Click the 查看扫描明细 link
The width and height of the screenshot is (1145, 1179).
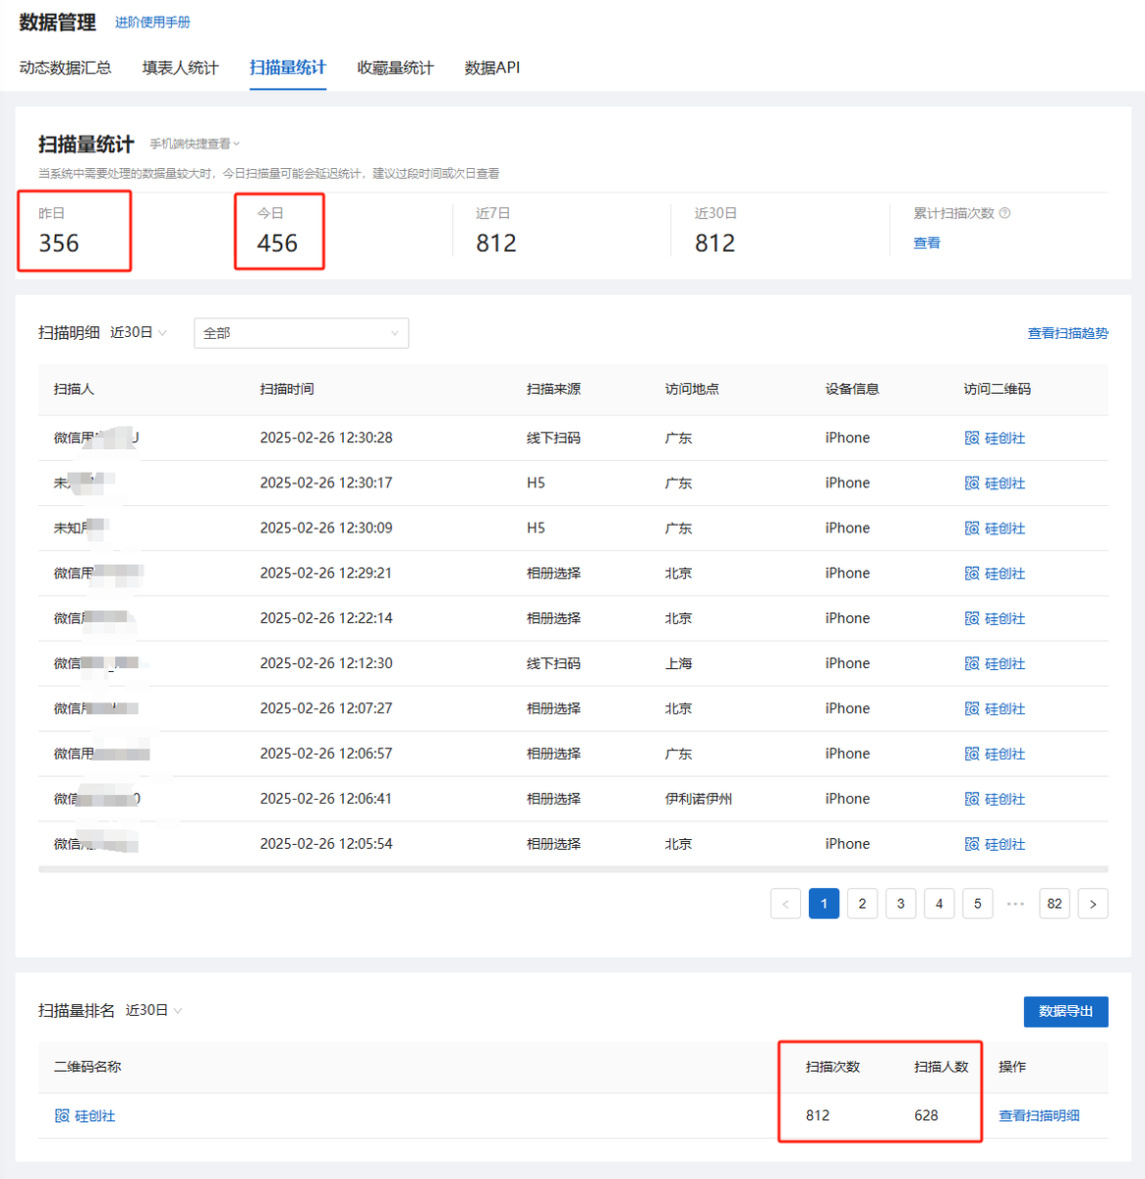click(1039, 1116)
